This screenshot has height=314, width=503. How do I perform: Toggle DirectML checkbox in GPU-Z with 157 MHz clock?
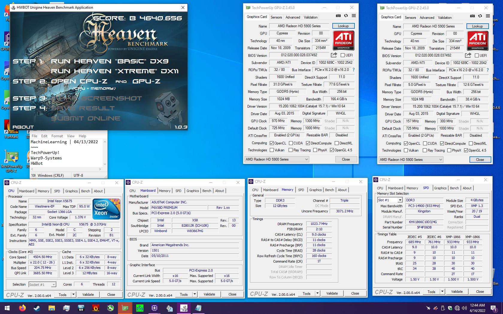point(471,144)
